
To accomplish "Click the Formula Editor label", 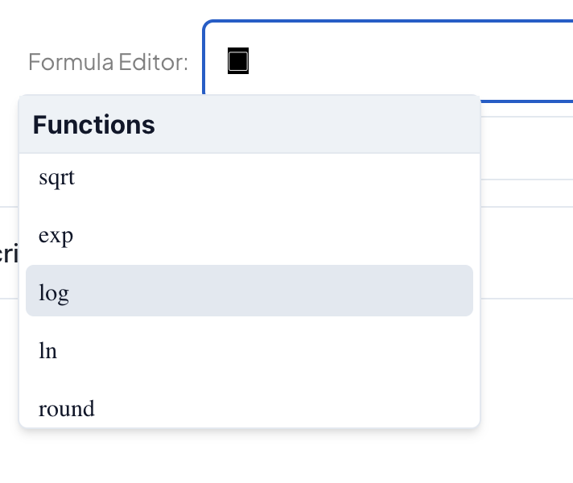I will tap(108, 62).
